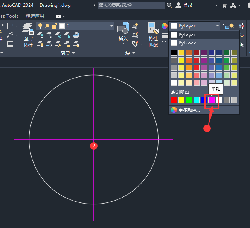The width and height of the screenshot is (250, 228).
Task: Collapse the ByLayer color dropdown
Action: [218, 26]
